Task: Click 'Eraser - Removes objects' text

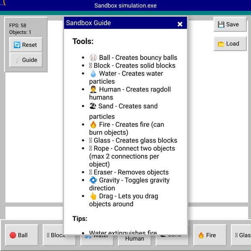Action: point(131,172)
